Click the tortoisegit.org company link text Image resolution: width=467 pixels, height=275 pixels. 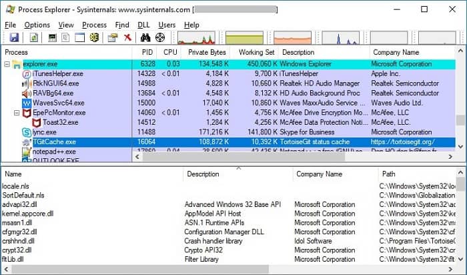[403, 142]
